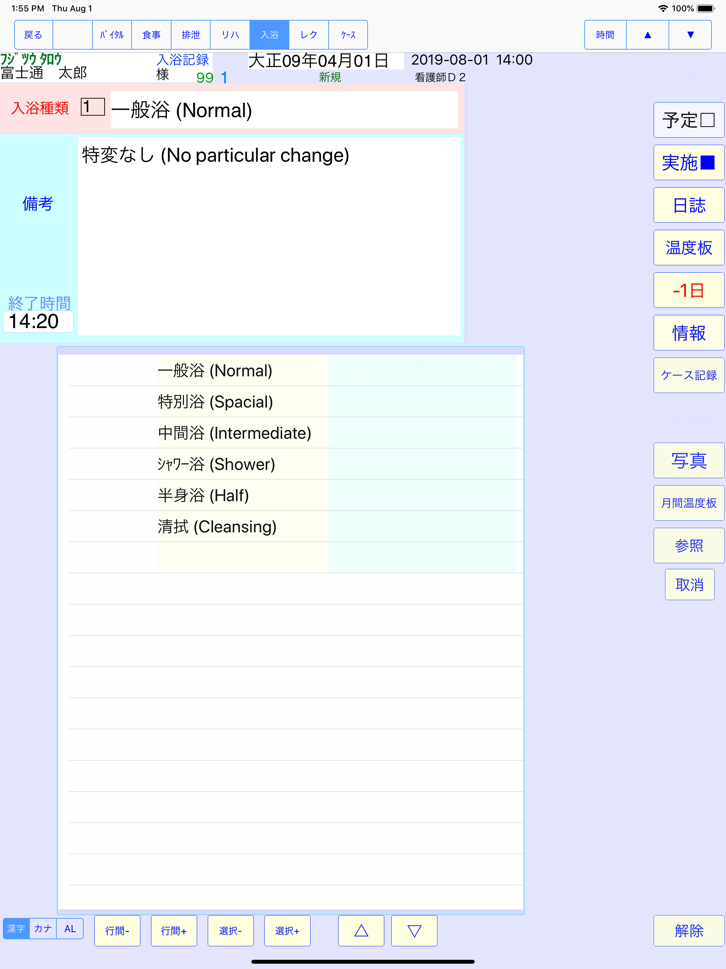Tap the 参照 reference button
This screenshot has width=726, height=969.
click(689, 546)
